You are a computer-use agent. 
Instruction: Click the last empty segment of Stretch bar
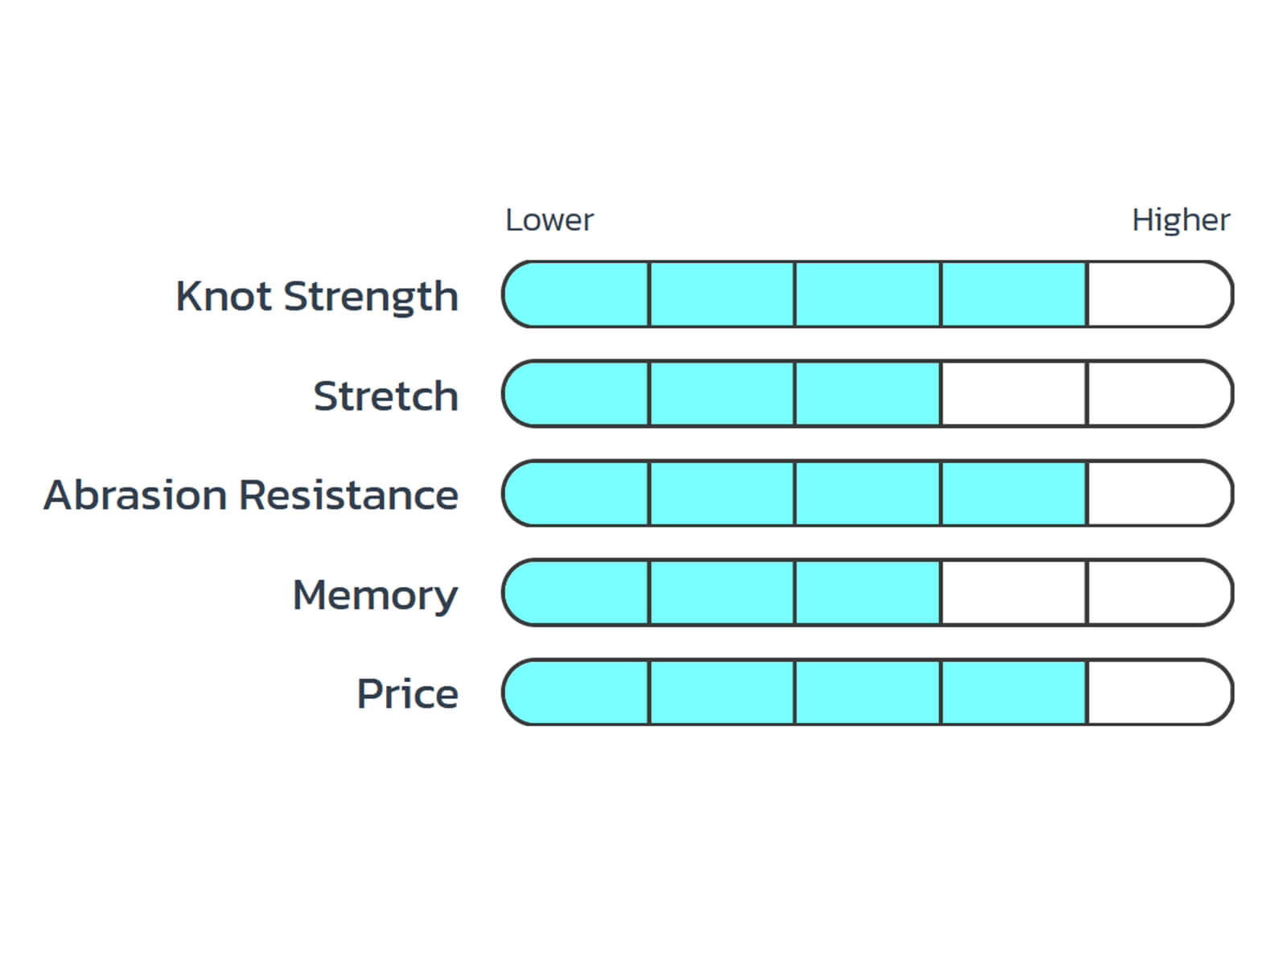click(x=1158, y=394)
